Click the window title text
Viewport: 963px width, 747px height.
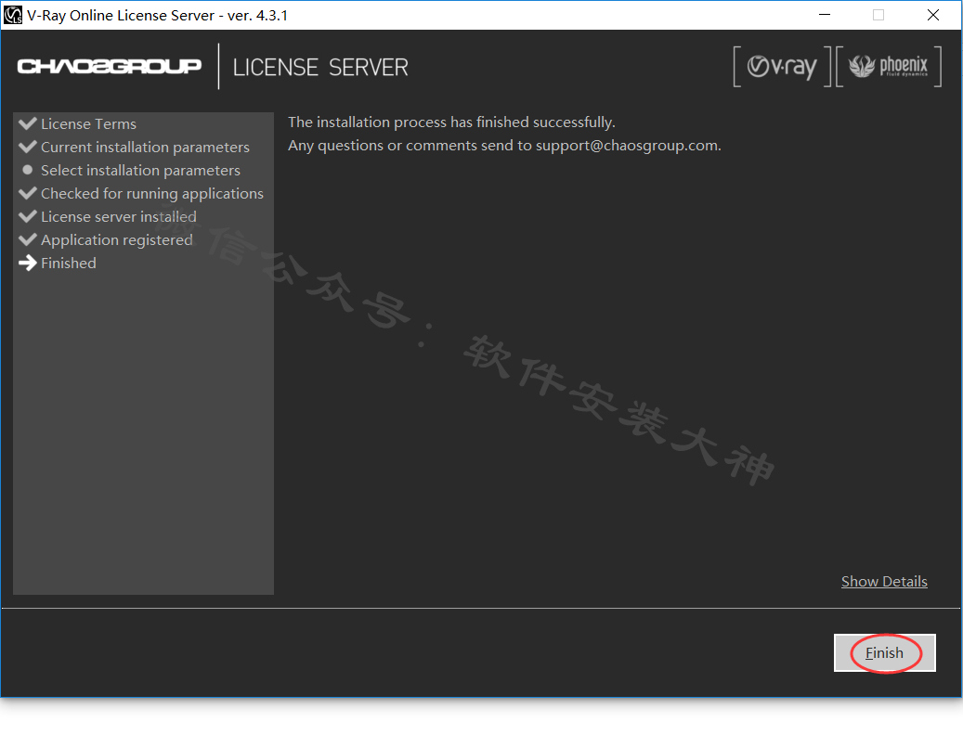[x=157, y=16]
